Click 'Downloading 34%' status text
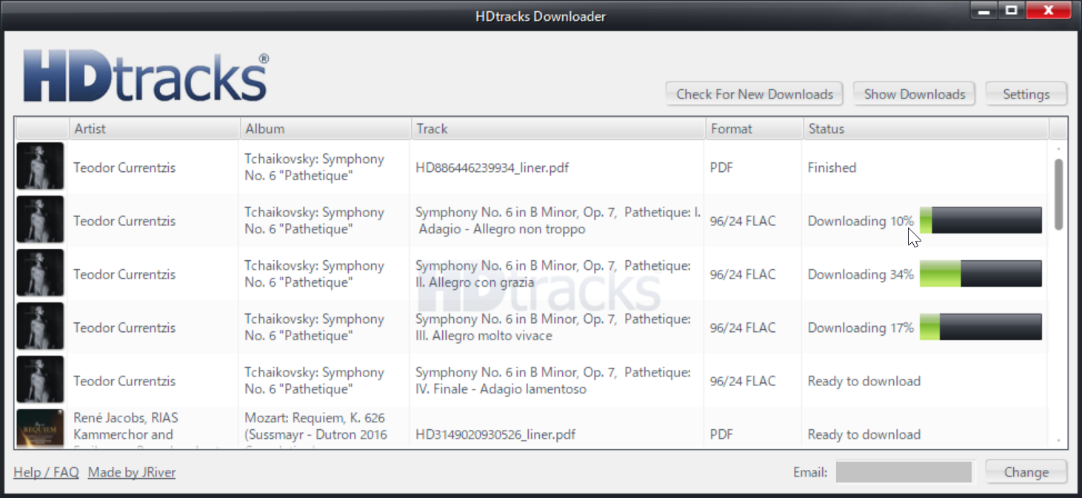1082x498 pixels. [x=861, y=274]
